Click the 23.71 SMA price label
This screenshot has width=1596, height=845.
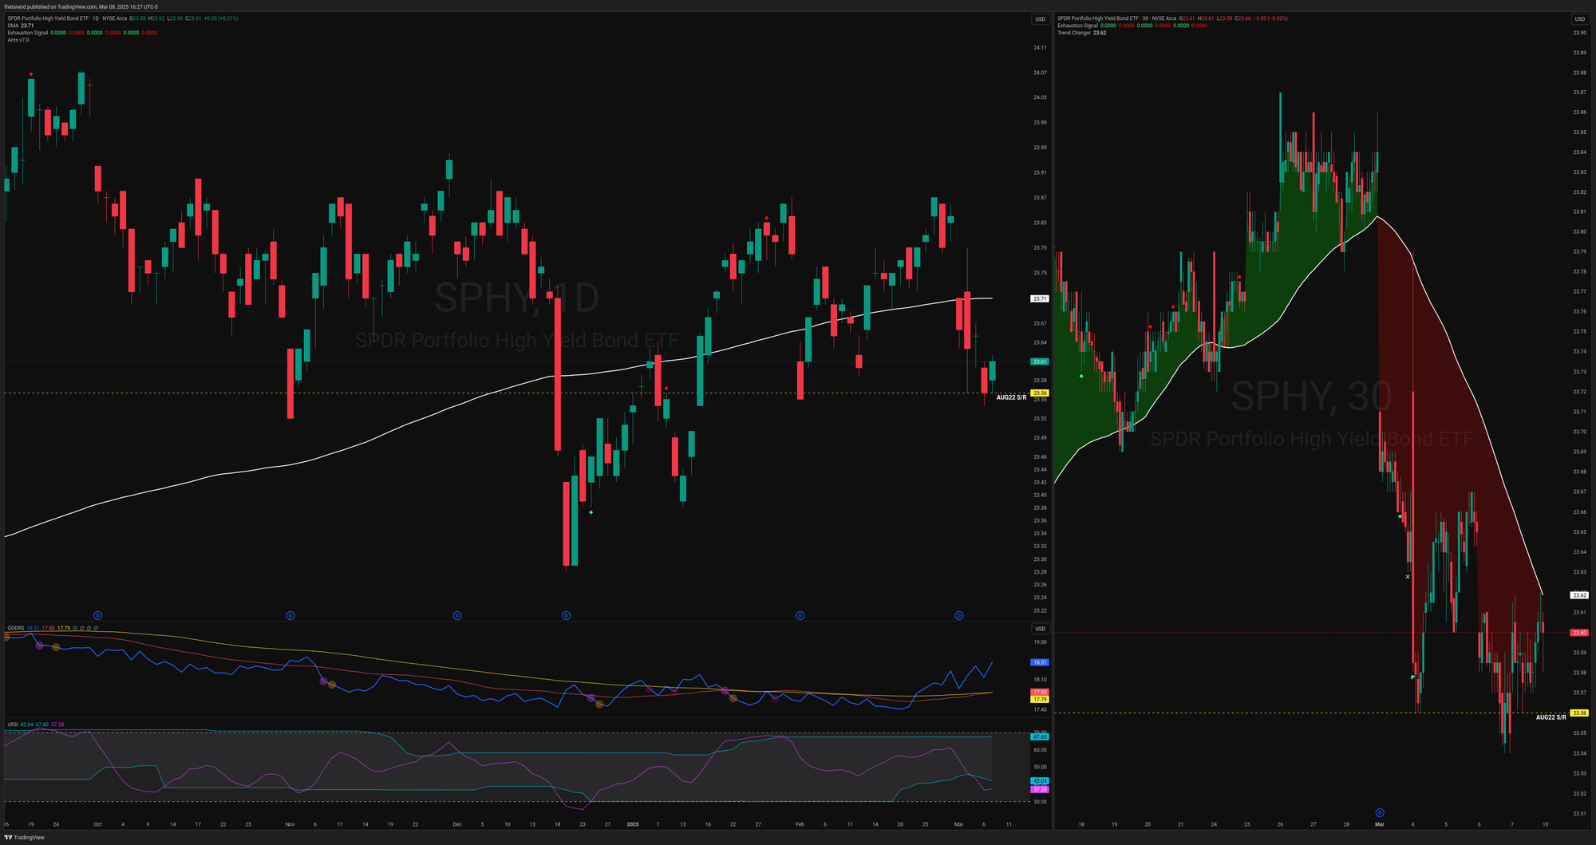1040,298
